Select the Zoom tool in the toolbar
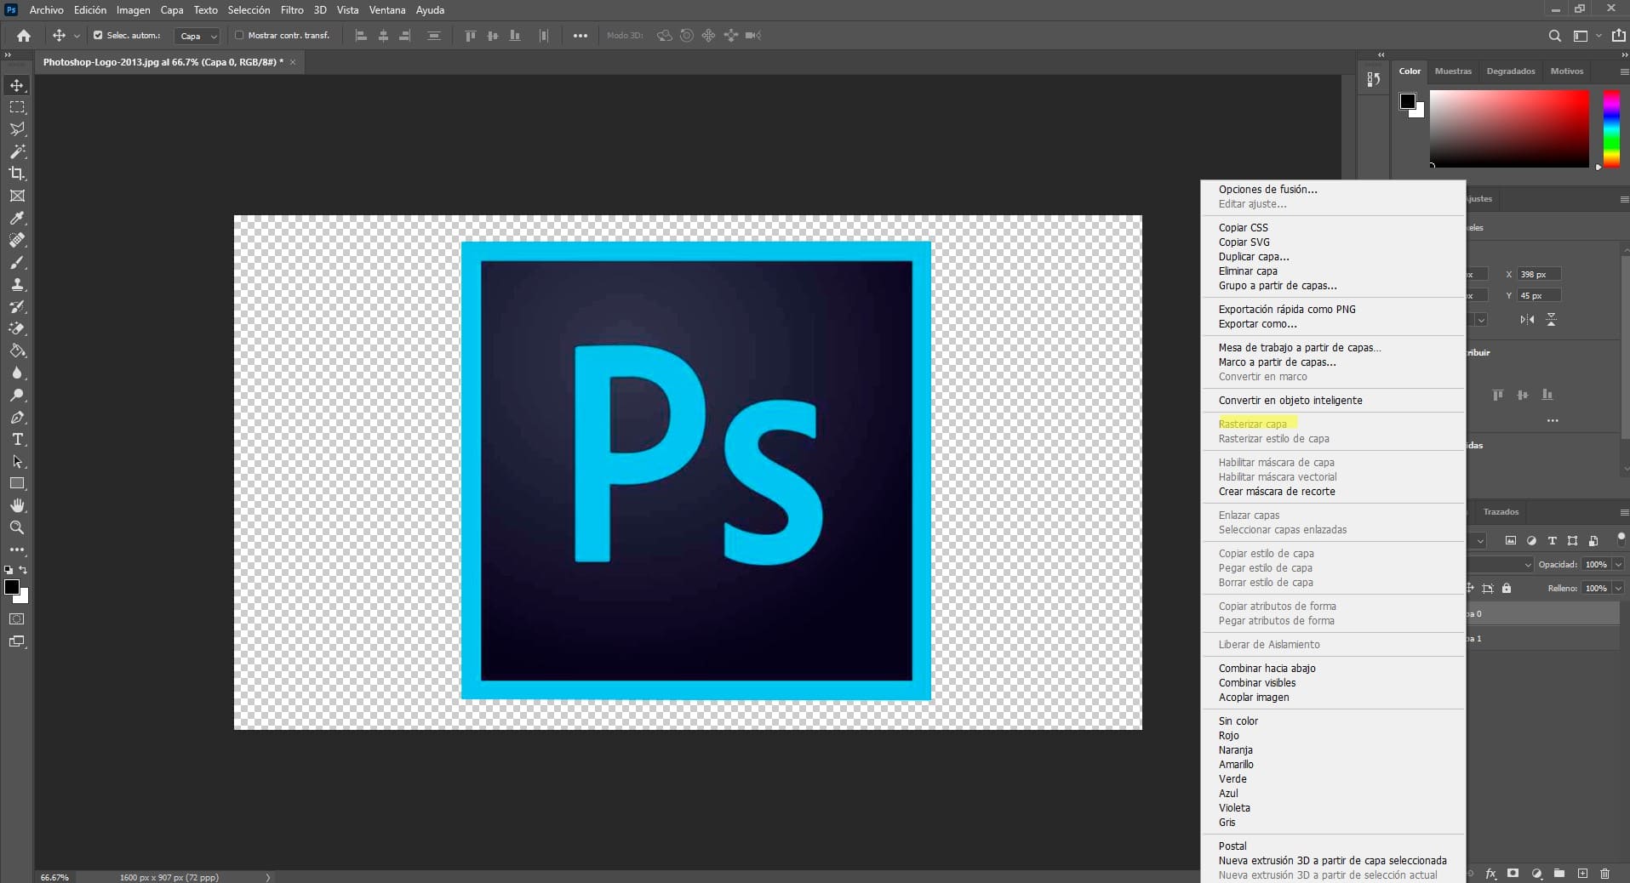This screenshot has height=883, width=1630. pos(17,527)
